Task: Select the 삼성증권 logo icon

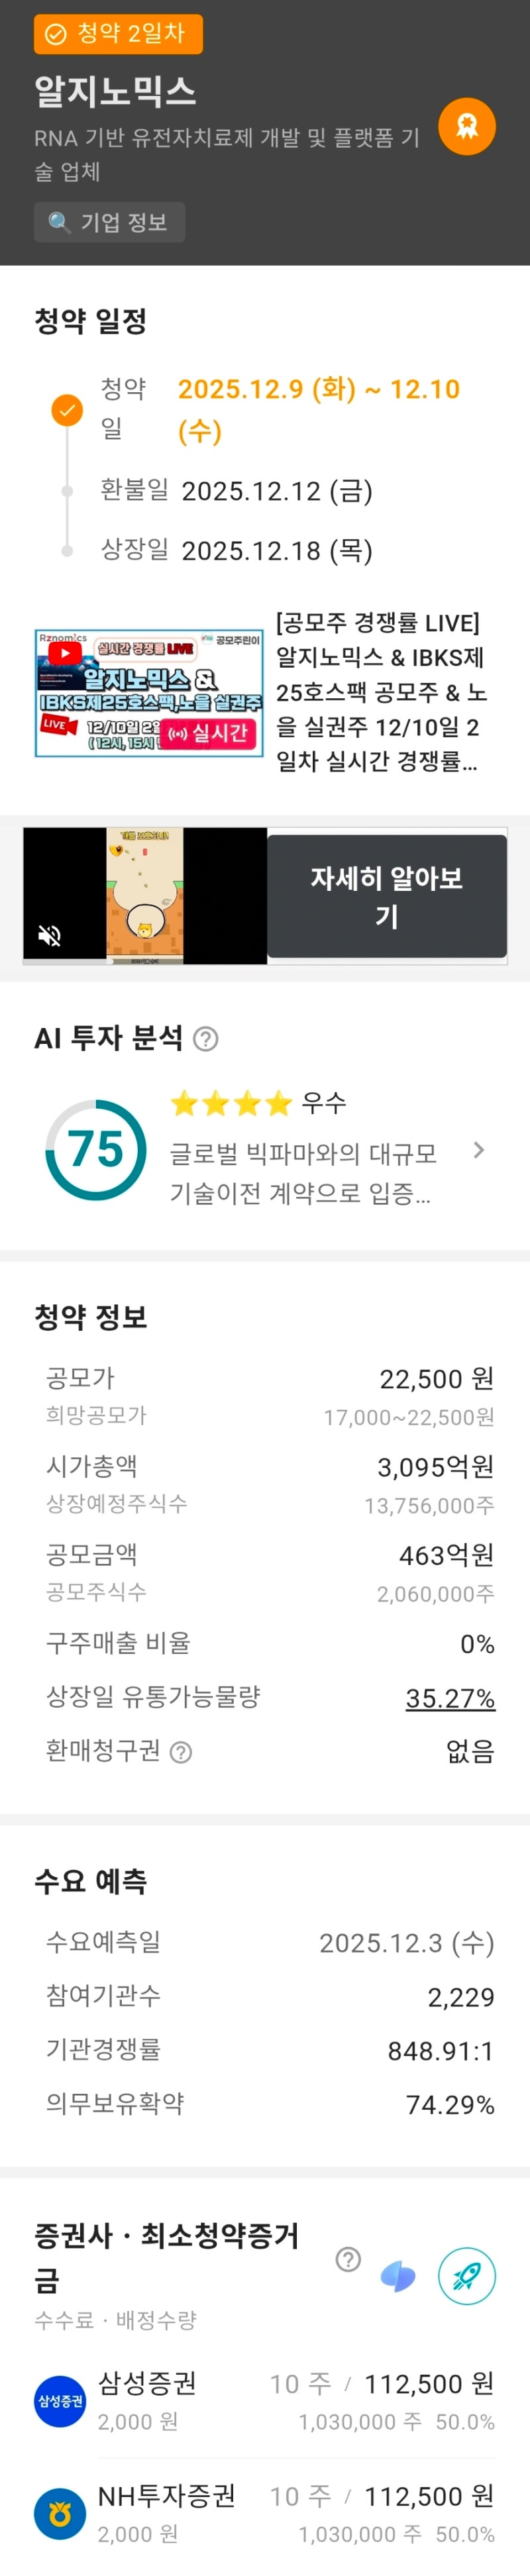Action: 60,2401
